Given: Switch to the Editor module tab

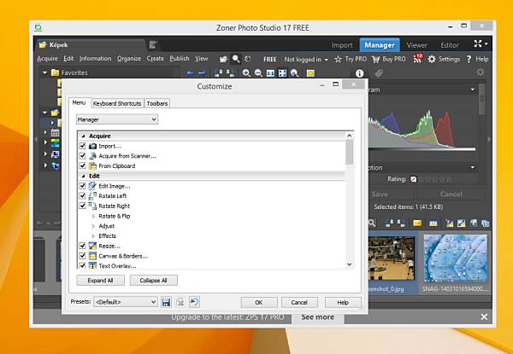Looking at the screenshot, I should [450, 45].
